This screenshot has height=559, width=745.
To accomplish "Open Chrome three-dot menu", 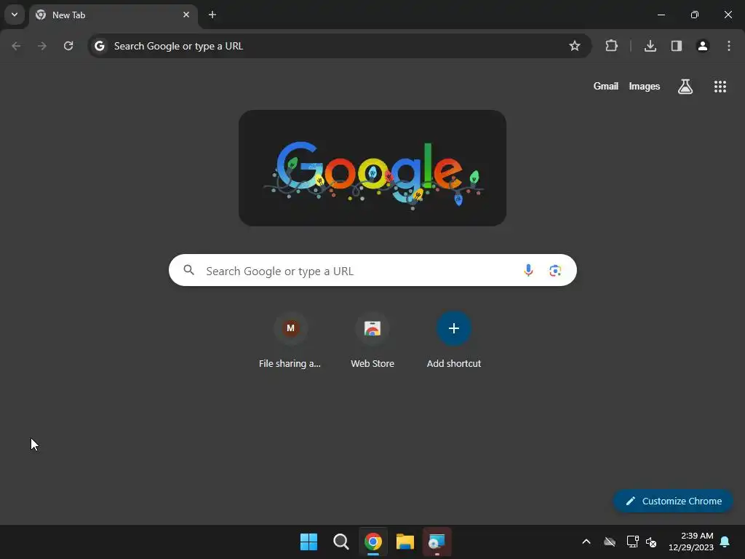I will [x=729, y=46].
